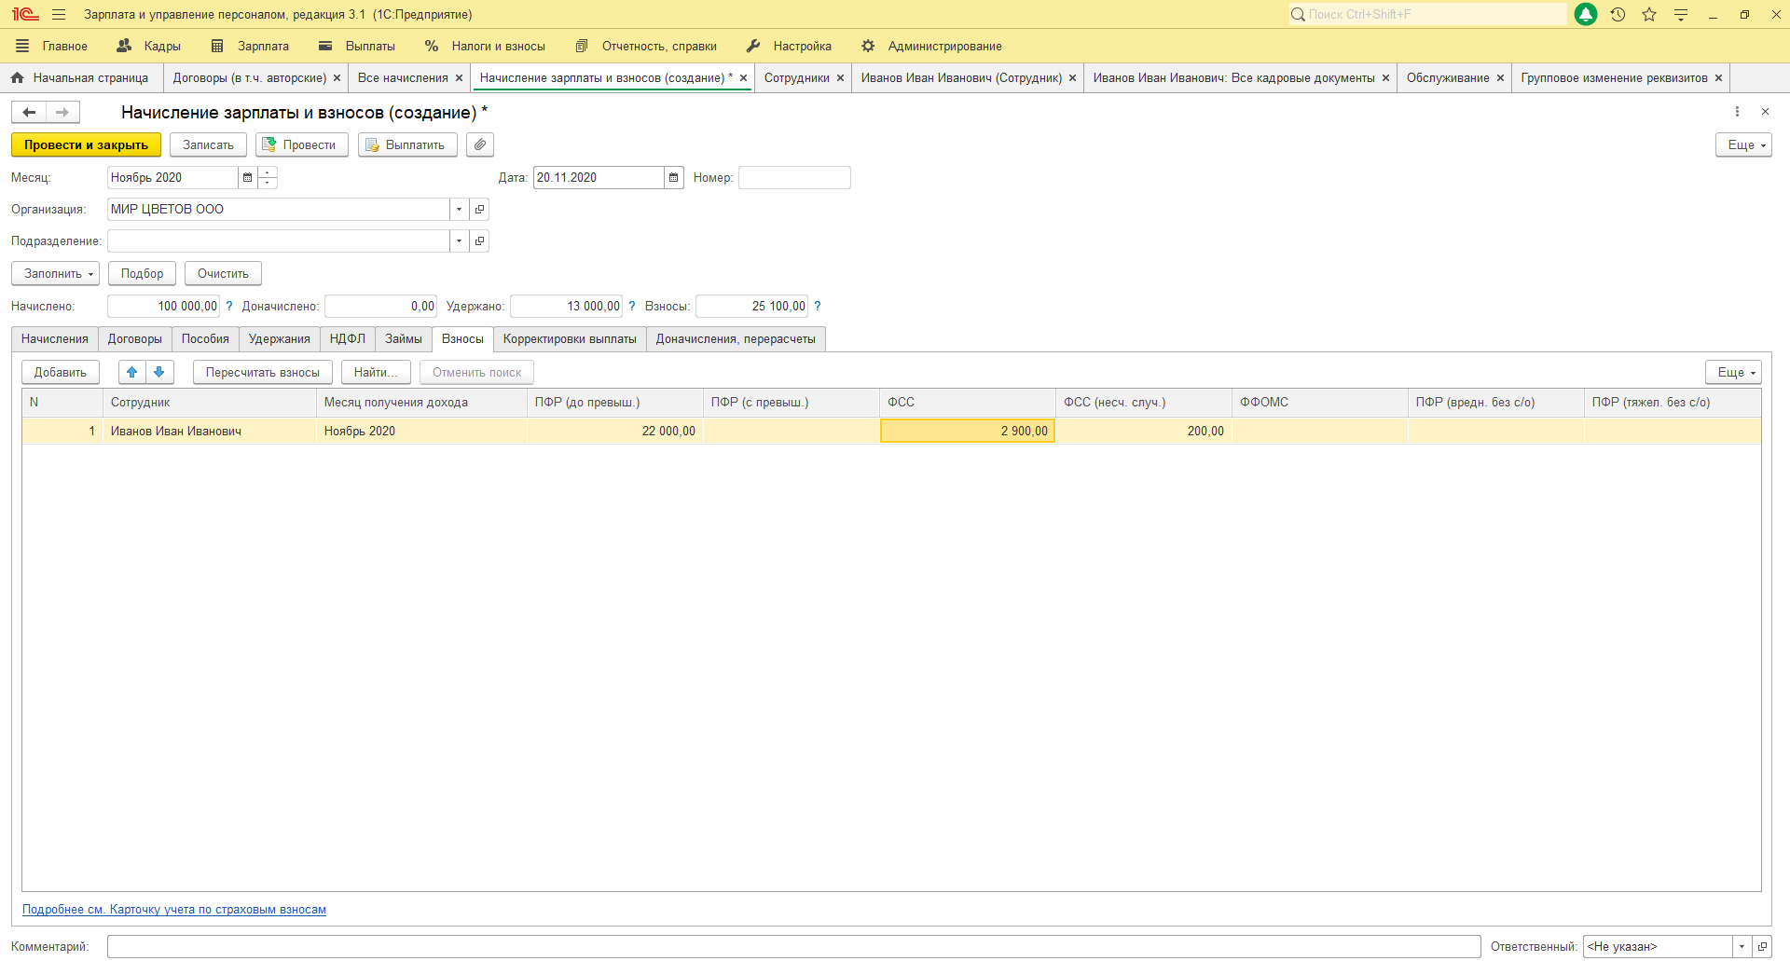Click the notifications bell icon
Viewport: 1790px width, 961px height.
(1586, 15)
